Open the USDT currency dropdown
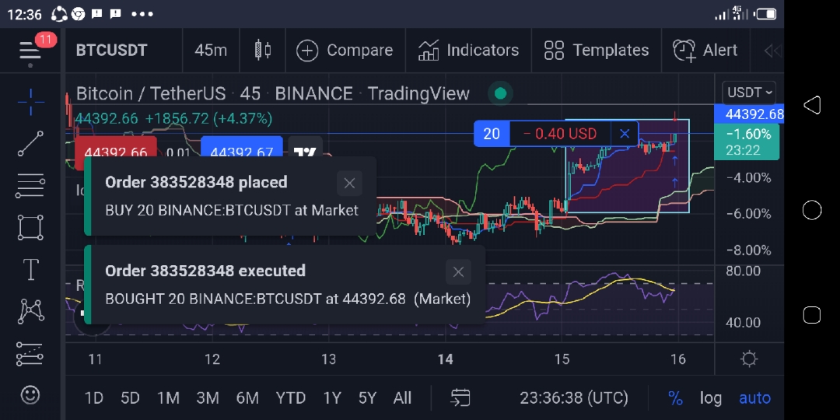The image size is (840, 420). [749, 93]
